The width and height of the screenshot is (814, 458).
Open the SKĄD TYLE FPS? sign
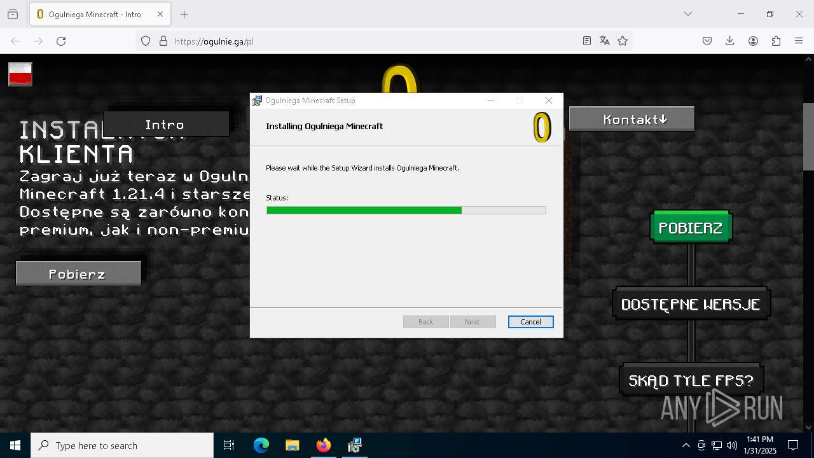tap(691, 380)
